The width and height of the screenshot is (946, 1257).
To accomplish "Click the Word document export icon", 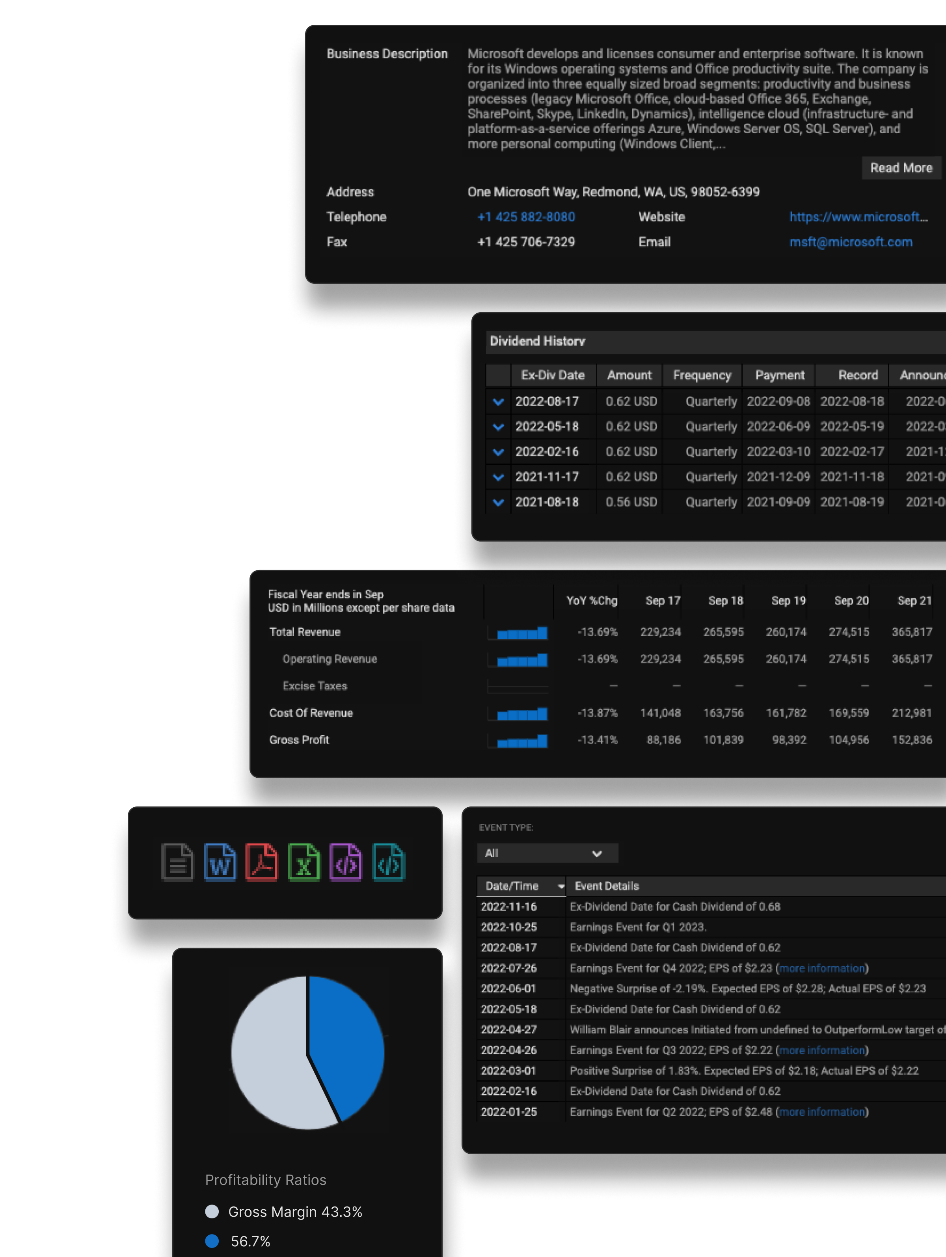I will tap(219, 862).
